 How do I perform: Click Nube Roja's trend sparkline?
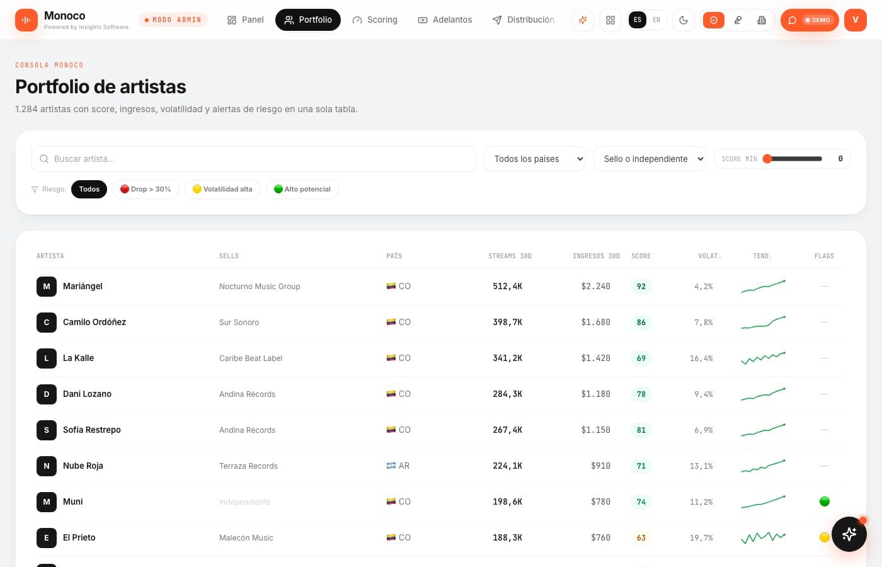(x=763, y=466)
